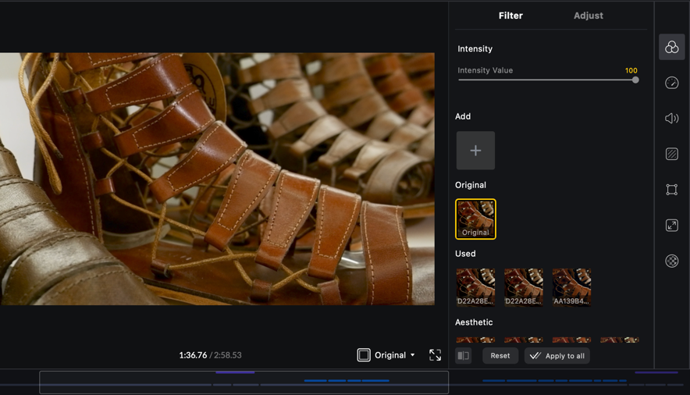
Task: Select the Original filter thumbnail
Action: tap(475, 219)
